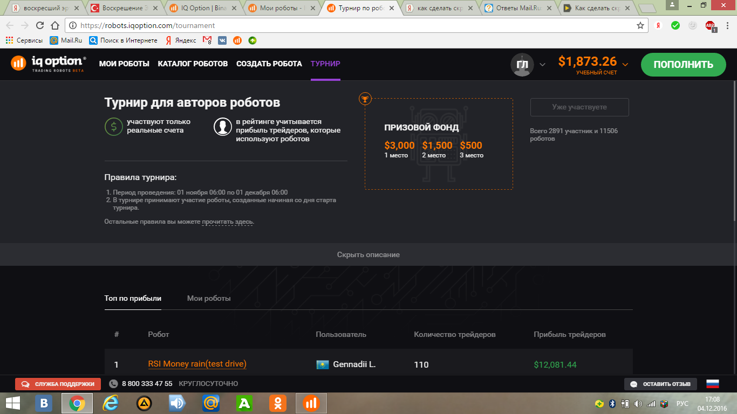The width and height of the screenshot is (737, 414).
Task: Open the Gmail bookmark icon
Action: [207, 40]
